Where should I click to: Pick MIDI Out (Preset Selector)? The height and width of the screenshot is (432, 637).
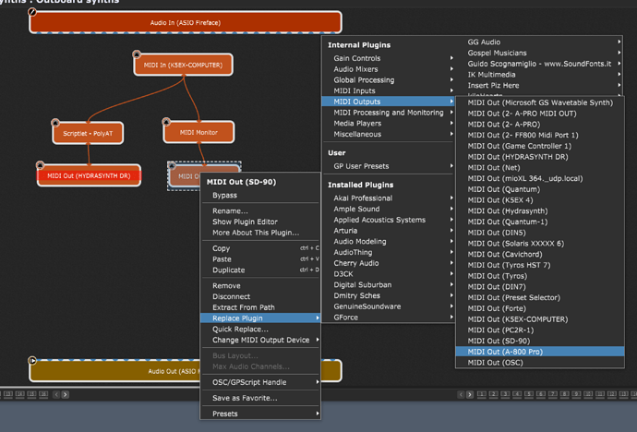(540, 297)
